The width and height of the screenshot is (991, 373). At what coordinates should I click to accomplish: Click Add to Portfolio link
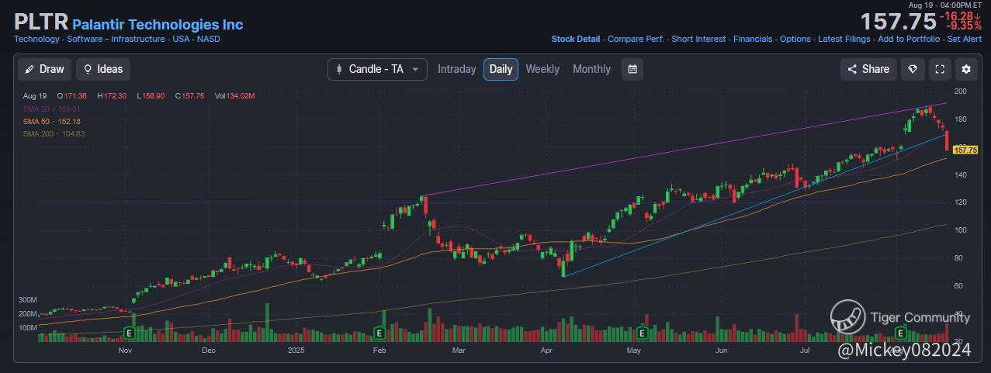click(x=908, y=39)
